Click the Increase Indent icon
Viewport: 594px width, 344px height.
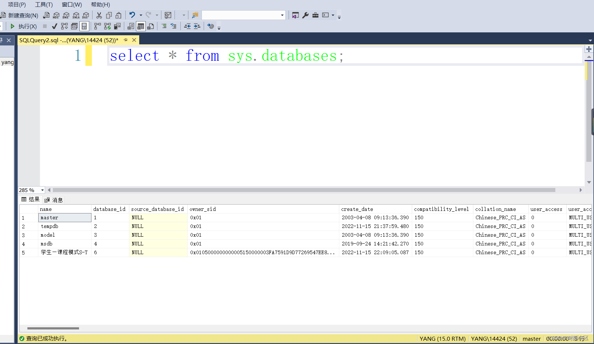[197, 26]
